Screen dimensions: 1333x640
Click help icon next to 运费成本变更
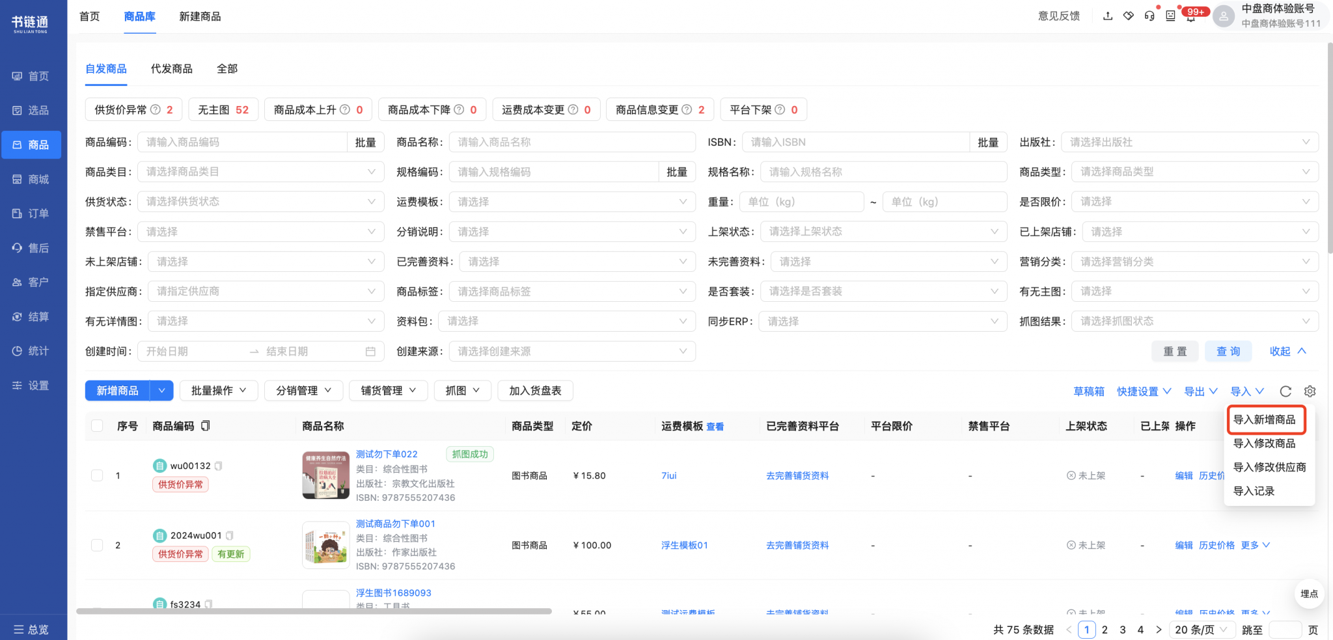click(x=573, y=109)
